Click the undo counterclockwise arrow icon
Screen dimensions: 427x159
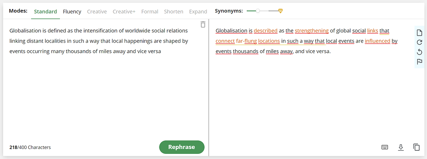click(x=419, y=52)
